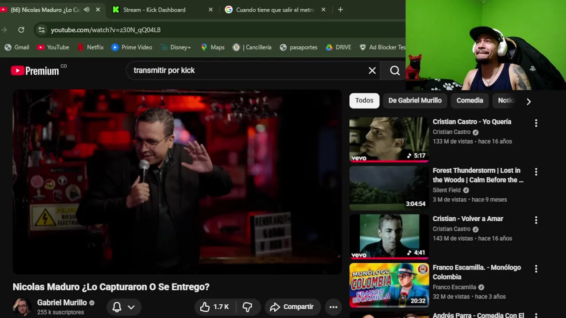Image resolution: width=566 pixels, height=318 pixels.
Task: Open the Franco Escamilla channel name
Action: (454, 287)
